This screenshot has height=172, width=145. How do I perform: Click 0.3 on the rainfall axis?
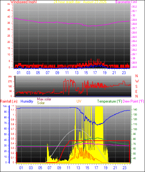point(12,148)
